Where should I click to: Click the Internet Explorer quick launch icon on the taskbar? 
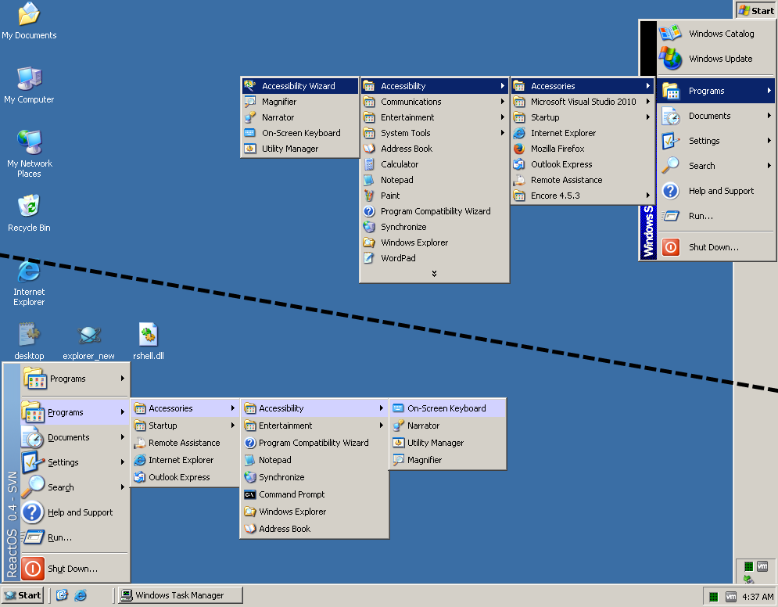click(81, 595)
